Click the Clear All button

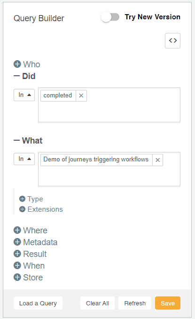[98, 303]
